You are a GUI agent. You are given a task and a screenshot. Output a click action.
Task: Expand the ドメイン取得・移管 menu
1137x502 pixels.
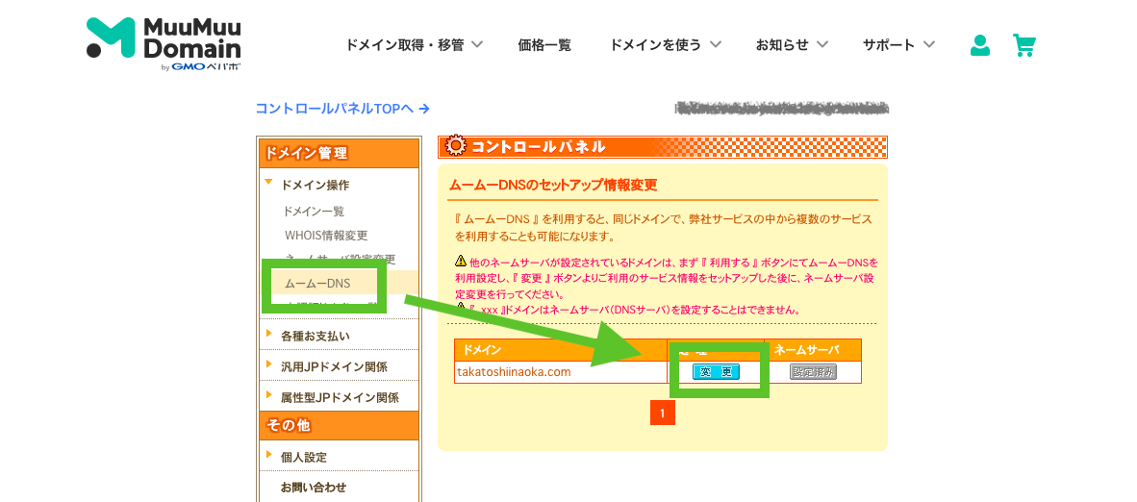[414, 45]
